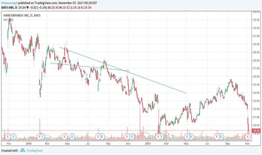Click the TradingView.com text in the published line
262x155 pixels.
coord(46,3)
